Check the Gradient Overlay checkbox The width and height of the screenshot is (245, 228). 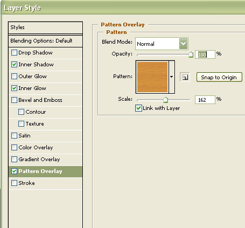click(x=14, y=160)
